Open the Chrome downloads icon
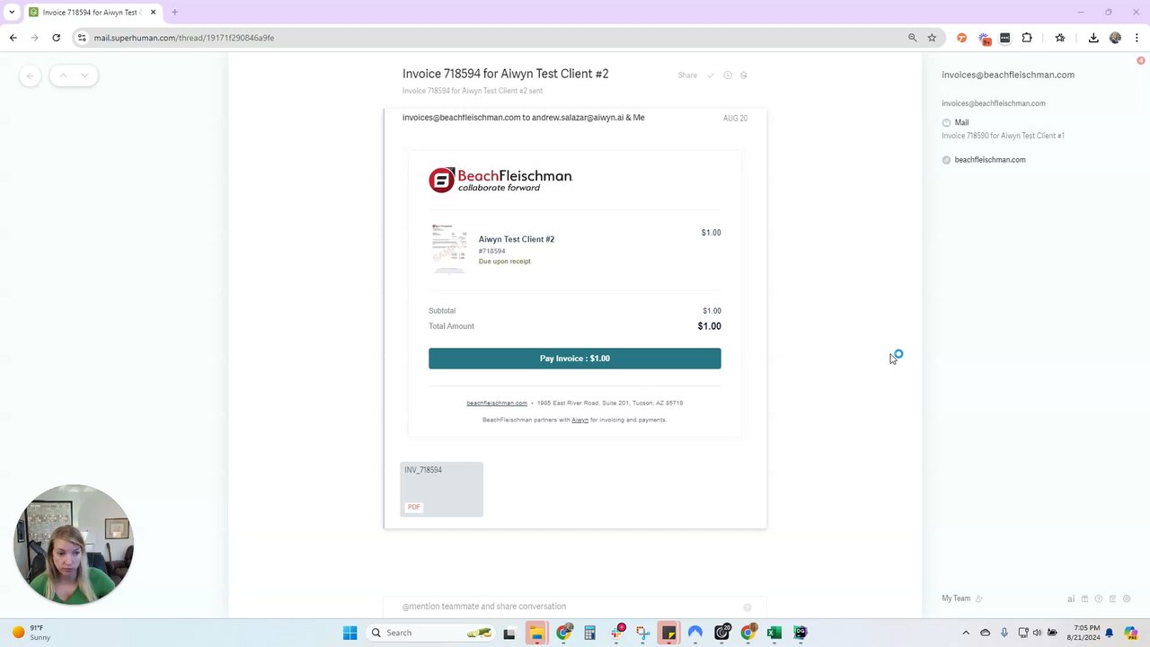The height and width of the screenshot is (647, 1150). (x=1093, y=38)
